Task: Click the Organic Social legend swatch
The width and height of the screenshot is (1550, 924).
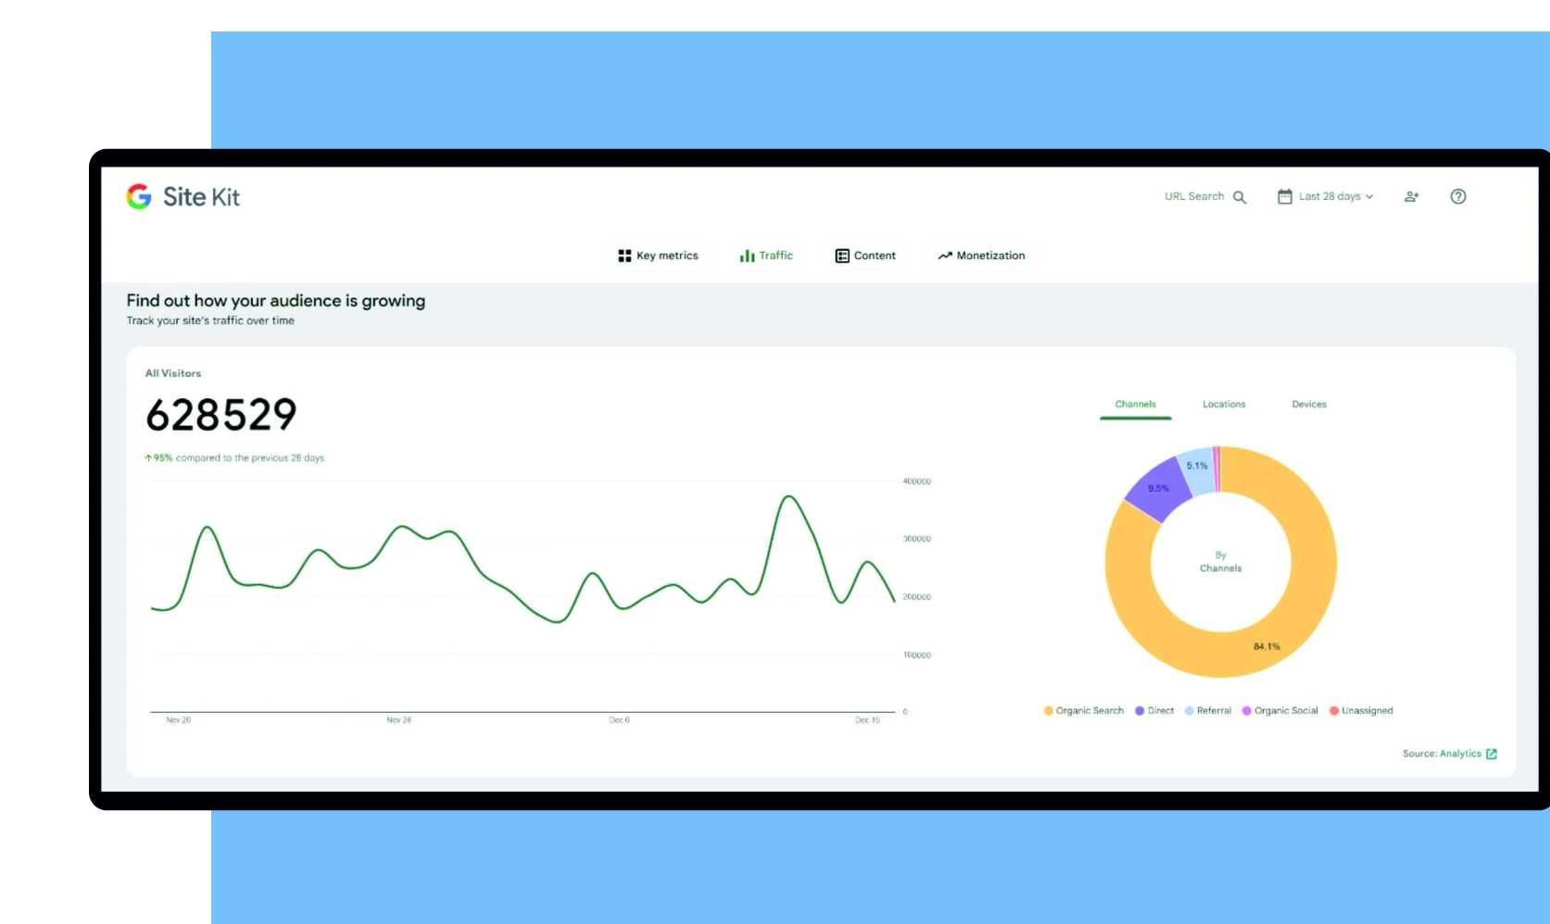Action: 1247,711
